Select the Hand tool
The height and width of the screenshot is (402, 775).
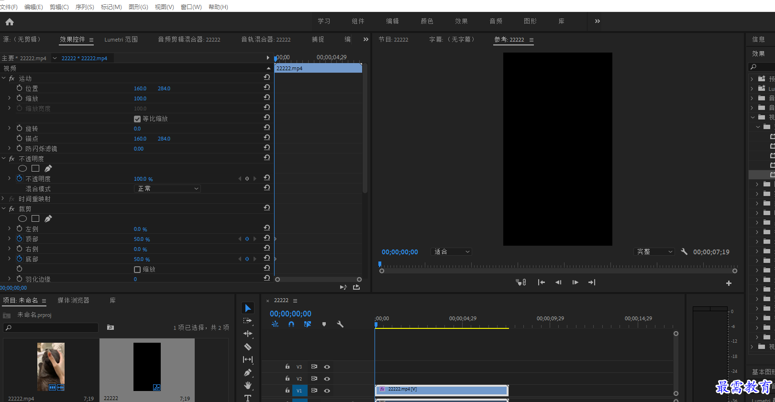248,385
